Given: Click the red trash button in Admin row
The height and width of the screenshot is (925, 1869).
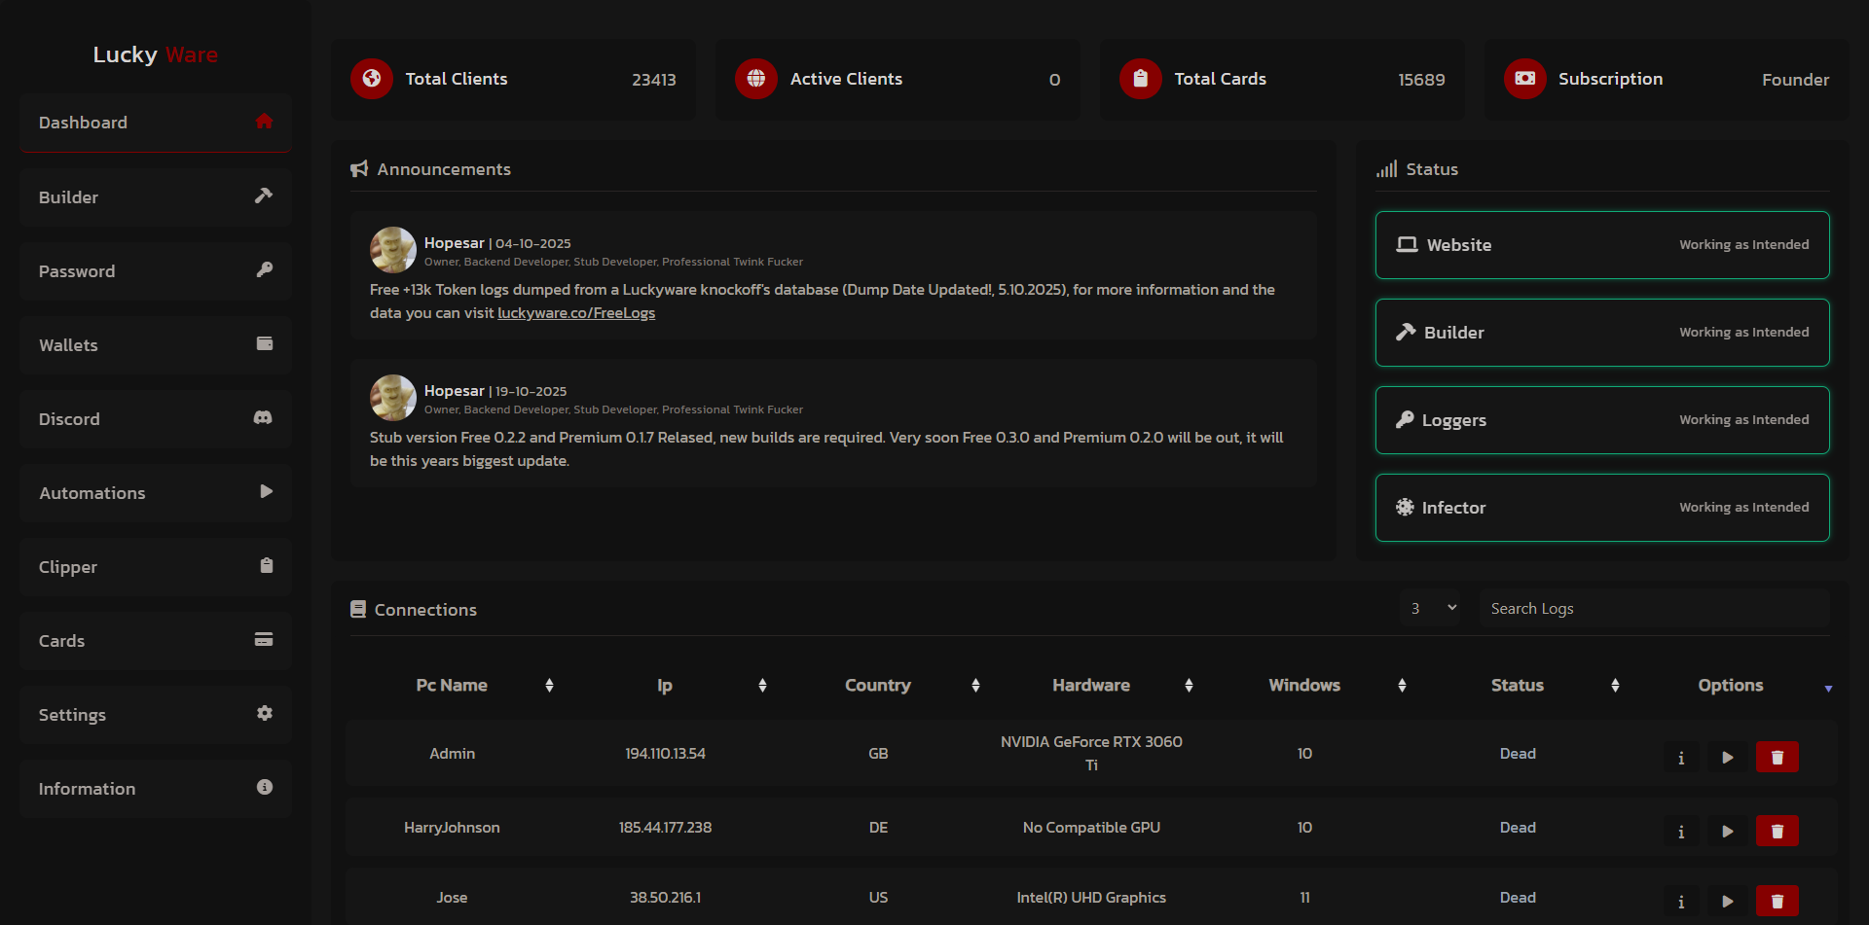Looking at the screenshot, I should pyautogui.click(x=1777, y=757).
